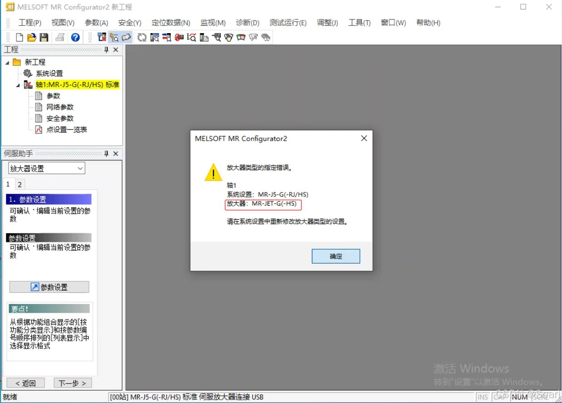Viewport: 562px width, 403px height.
Task: Toggle the project tree view toolbar icon
Action: (114, 37)
